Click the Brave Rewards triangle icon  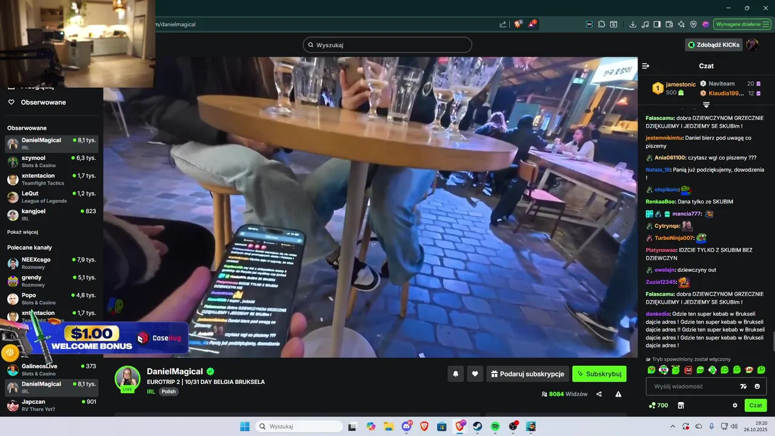532,24
